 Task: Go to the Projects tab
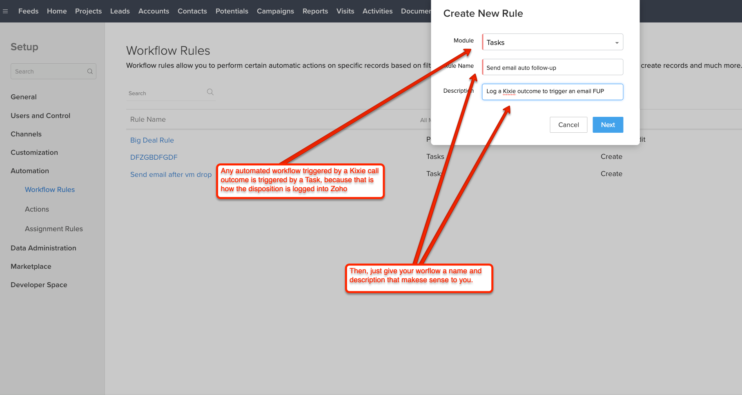coord(88,11)
